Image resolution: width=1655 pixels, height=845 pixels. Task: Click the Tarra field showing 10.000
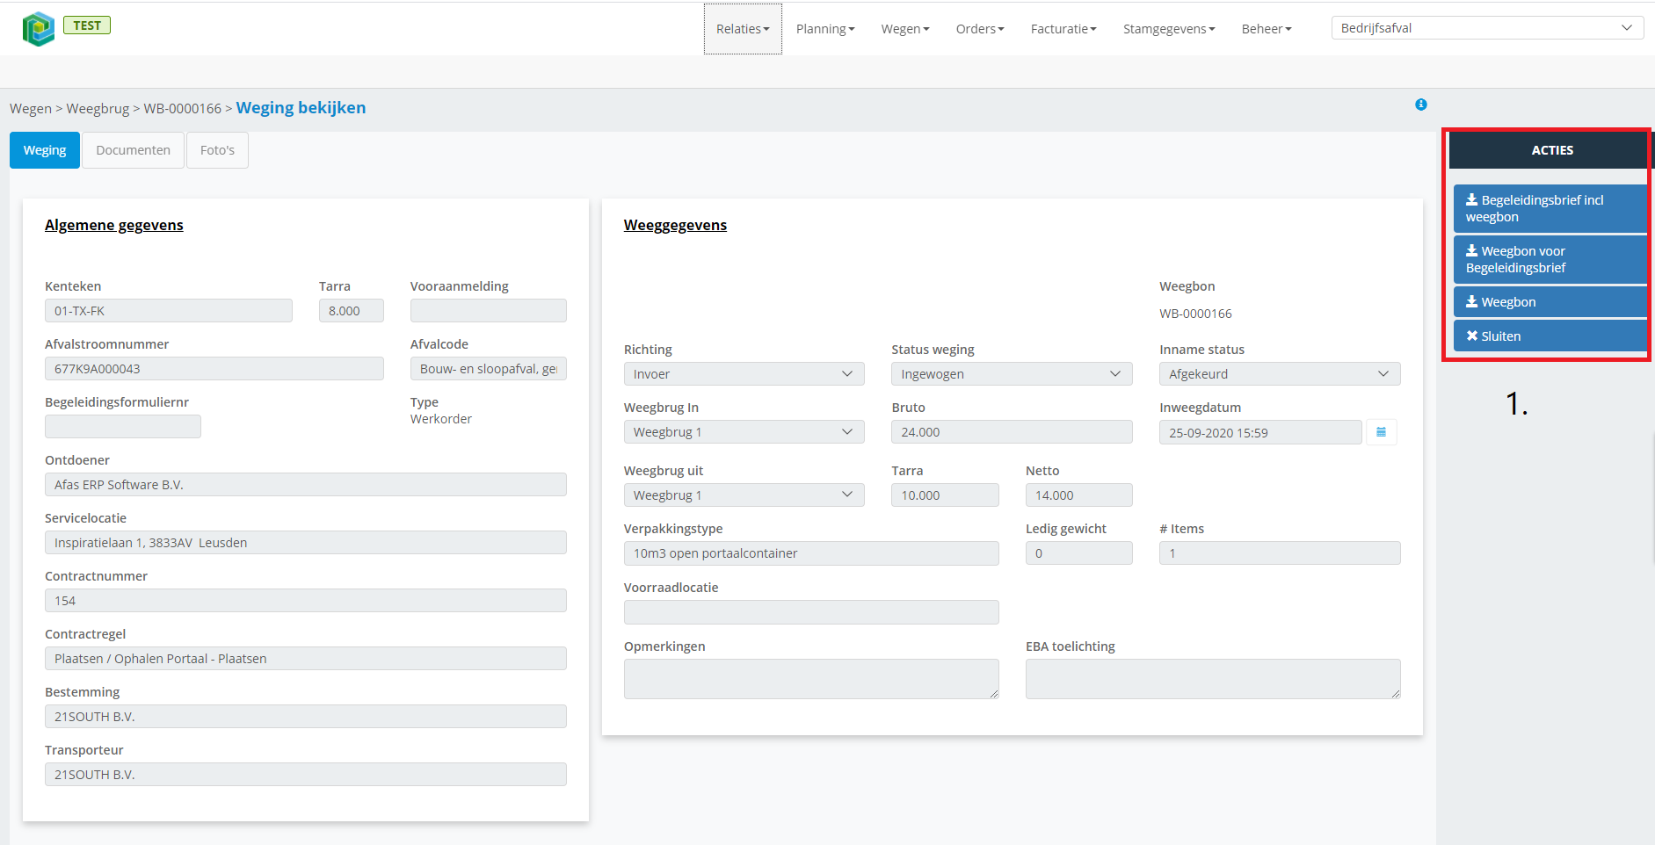(945, 495)
